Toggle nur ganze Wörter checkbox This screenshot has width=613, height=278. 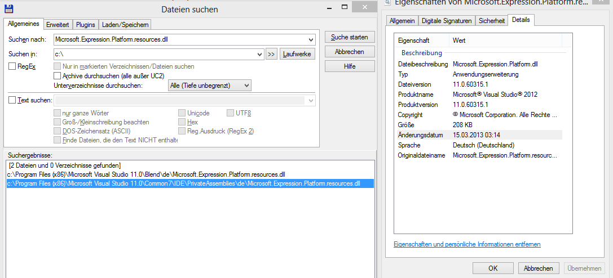[58, 113]
